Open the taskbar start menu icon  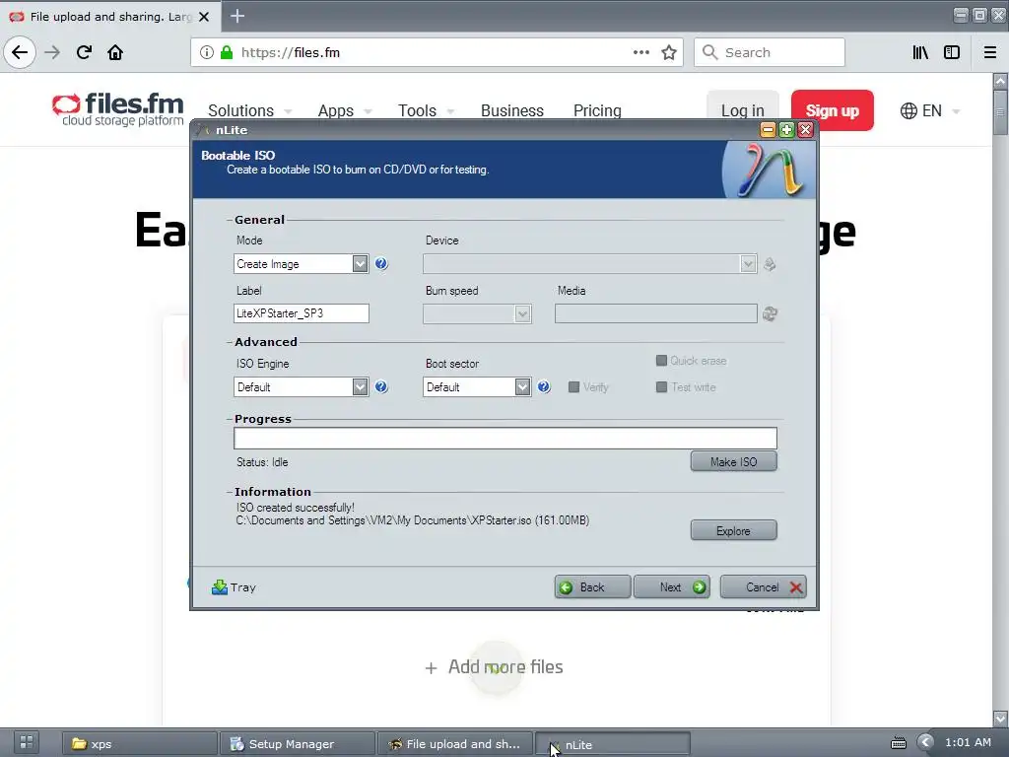(x=26, y=742)
